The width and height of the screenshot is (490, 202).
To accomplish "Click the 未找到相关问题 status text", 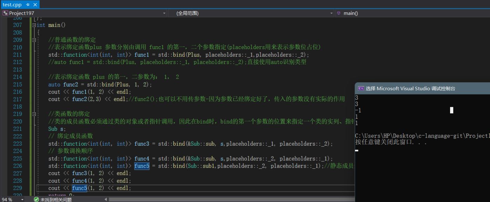I will (x=56, y=199).
